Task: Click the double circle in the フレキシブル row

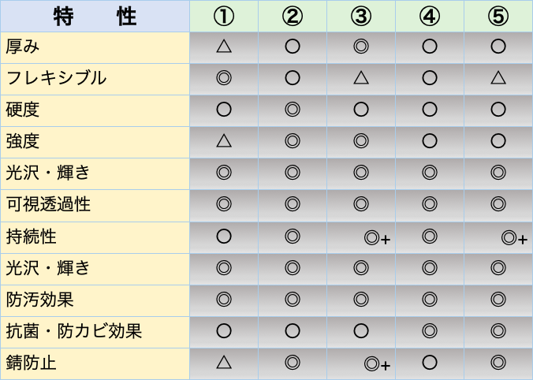Action: 223,78
